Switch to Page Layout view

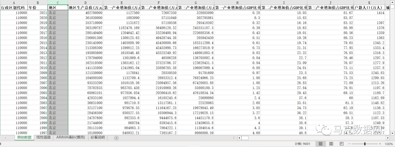[x=331, y=144]
